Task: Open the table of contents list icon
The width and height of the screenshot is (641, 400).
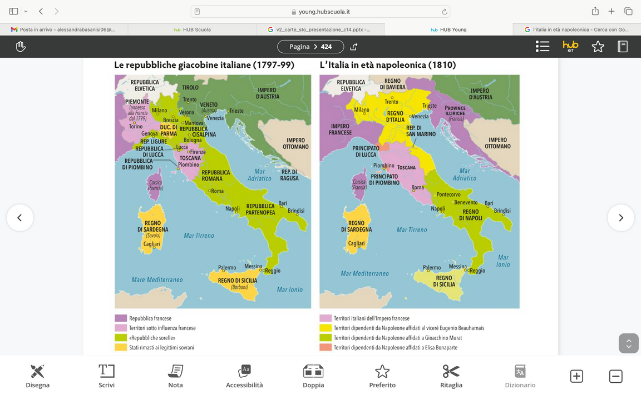Action: tap(542, 47)
